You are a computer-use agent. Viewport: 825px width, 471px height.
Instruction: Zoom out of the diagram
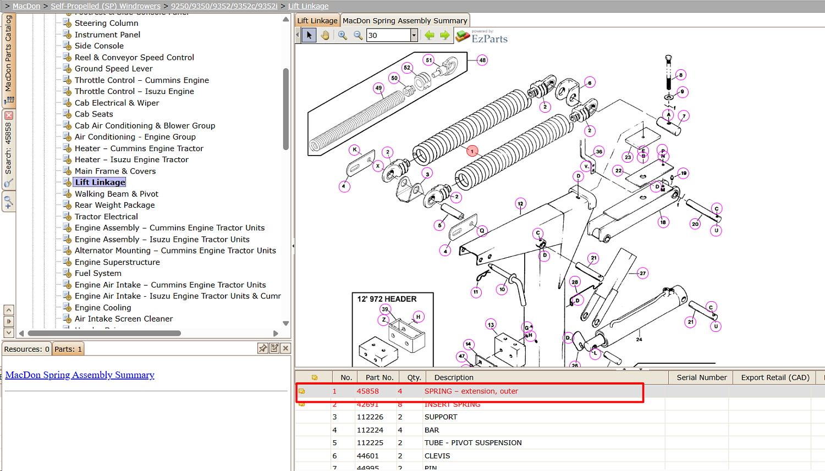(358, 35)
